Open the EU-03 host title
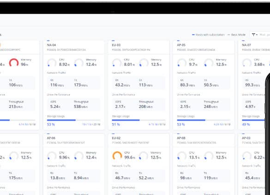 (x=116, y=45)
